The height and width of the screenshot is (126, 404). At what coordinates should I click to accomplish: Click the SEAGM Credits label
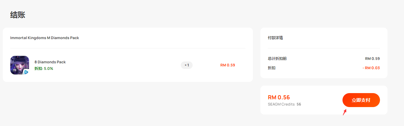[x=281, y=104]
